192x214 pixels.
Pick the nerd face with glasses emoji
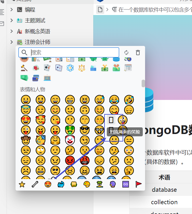[x=99, y=130]
